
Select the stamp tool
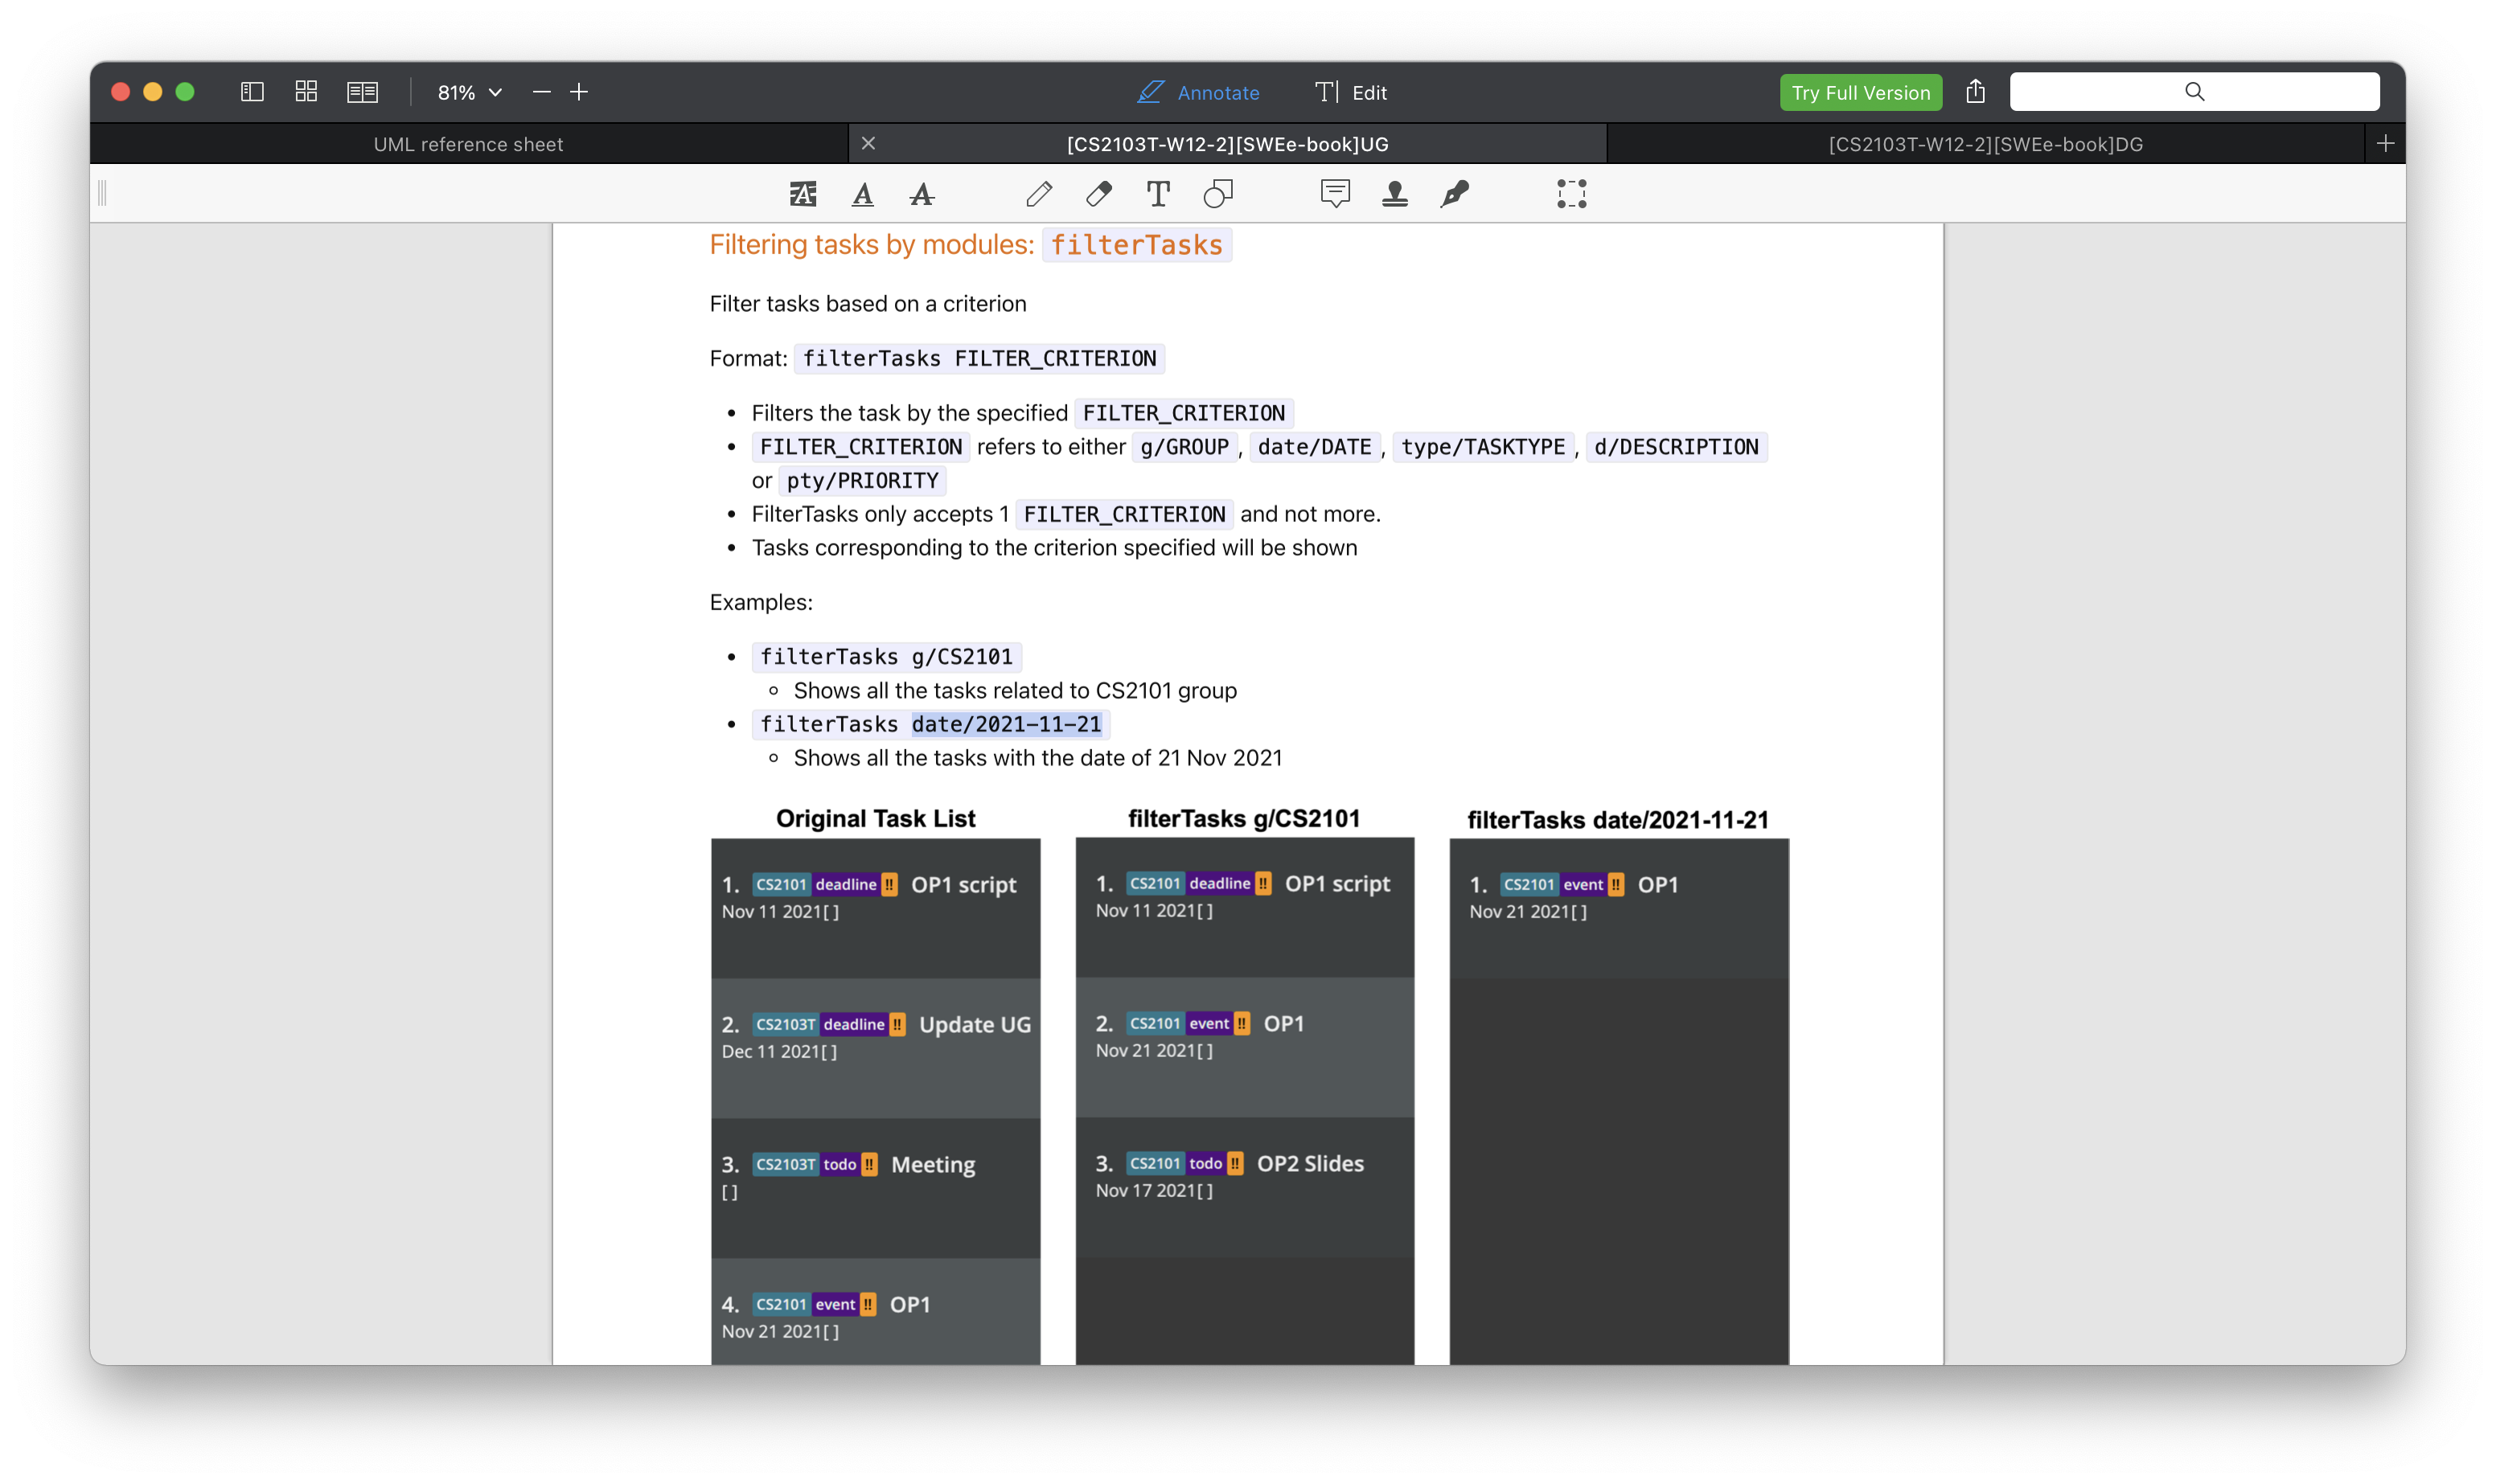click(1395, 194)
